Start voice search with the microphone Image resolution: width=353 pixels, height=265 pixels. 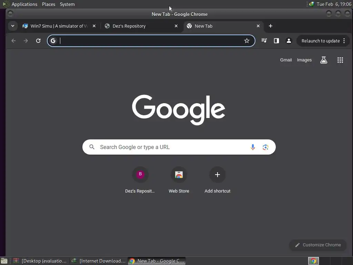coord(253,147)
